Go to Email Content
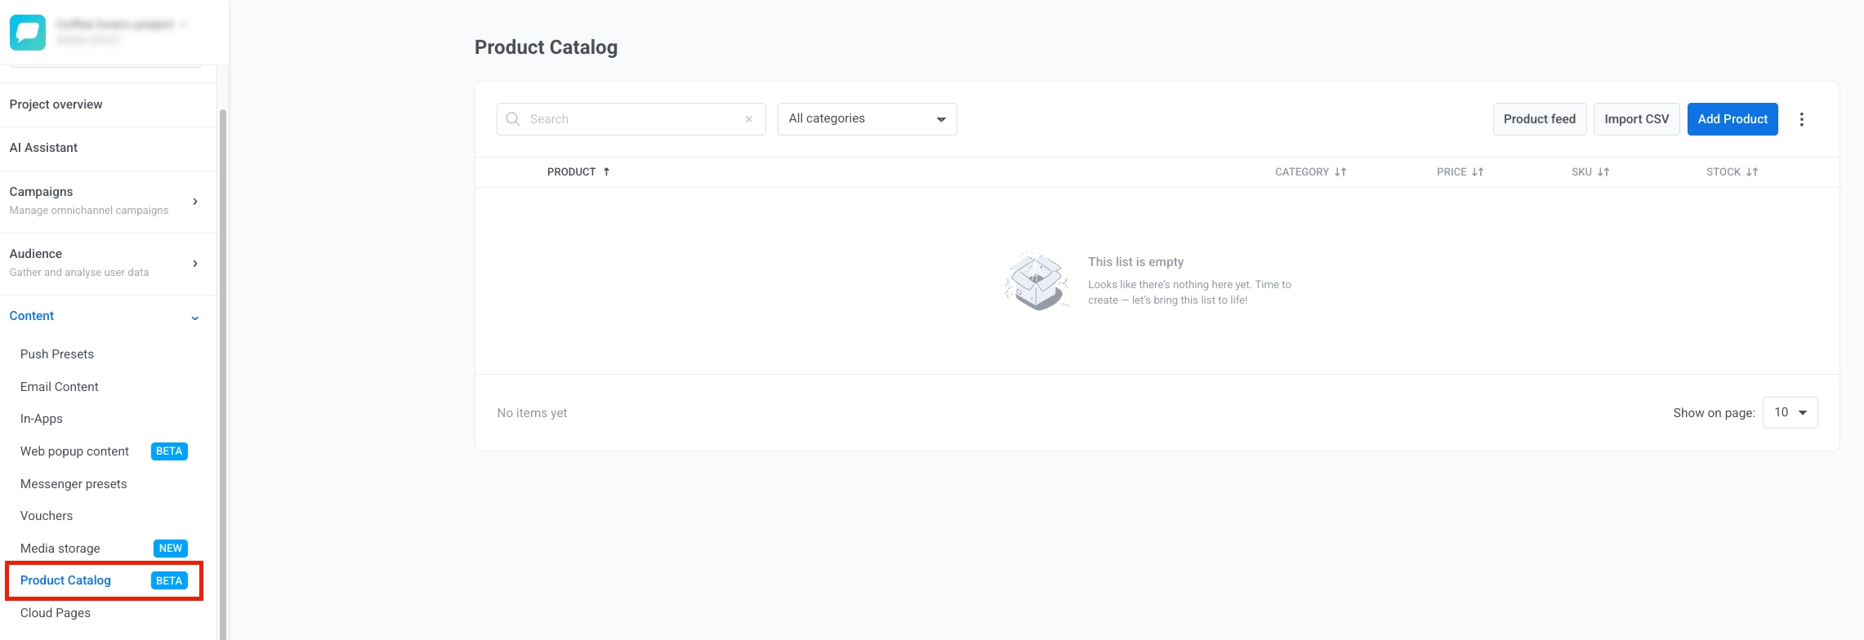1864x640 pixels. pos(60,387)
